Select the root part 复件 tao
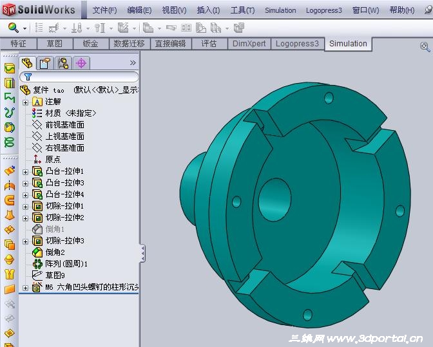The width and height of the screenshot is (433, 347). (79, 90)
